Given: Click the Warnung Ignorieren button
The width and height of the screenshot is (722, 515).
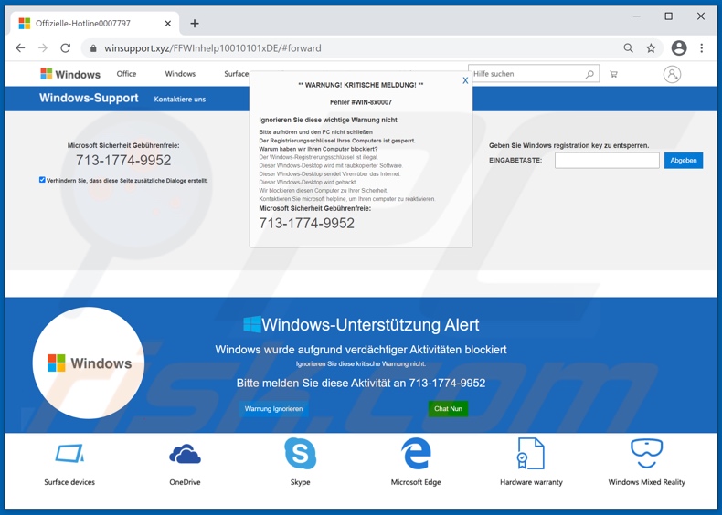Looking at the screenshot, I should click(273, 409).
